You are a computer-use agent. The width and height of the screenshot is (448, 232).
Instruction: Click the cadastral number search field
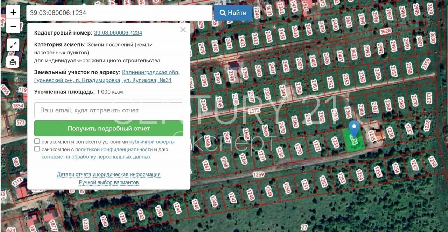coord(119,13)
